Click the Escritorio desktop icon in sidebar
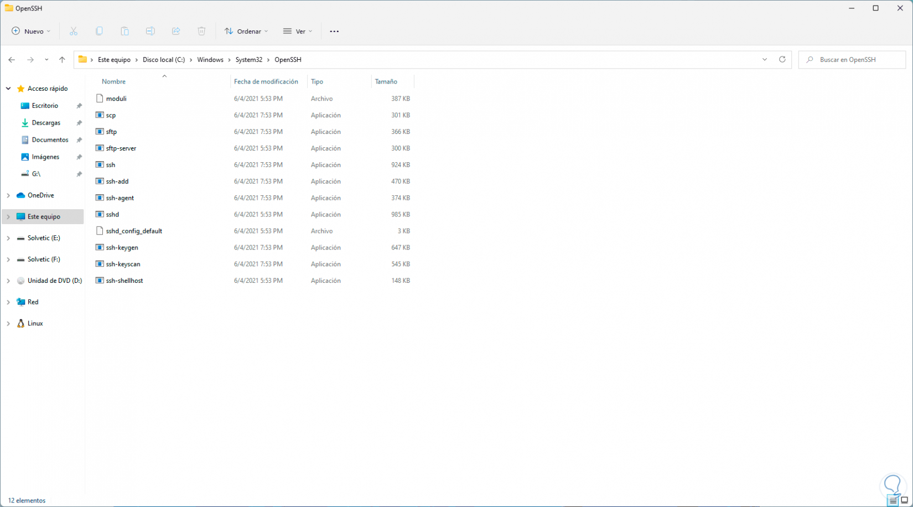Viewport: 913px width, 507px height. [x=25, y=106]
